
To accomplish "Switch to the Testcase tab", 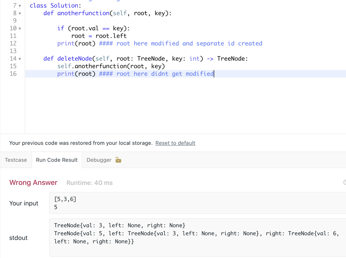I will pos(16,160).
